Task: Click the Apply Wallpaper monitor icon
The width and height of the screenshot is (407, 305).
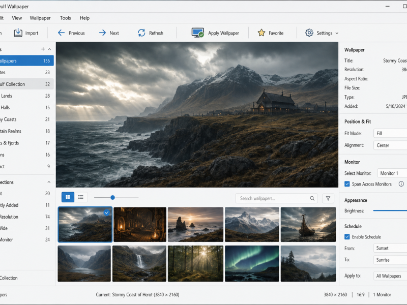Action: coord(197,33)
